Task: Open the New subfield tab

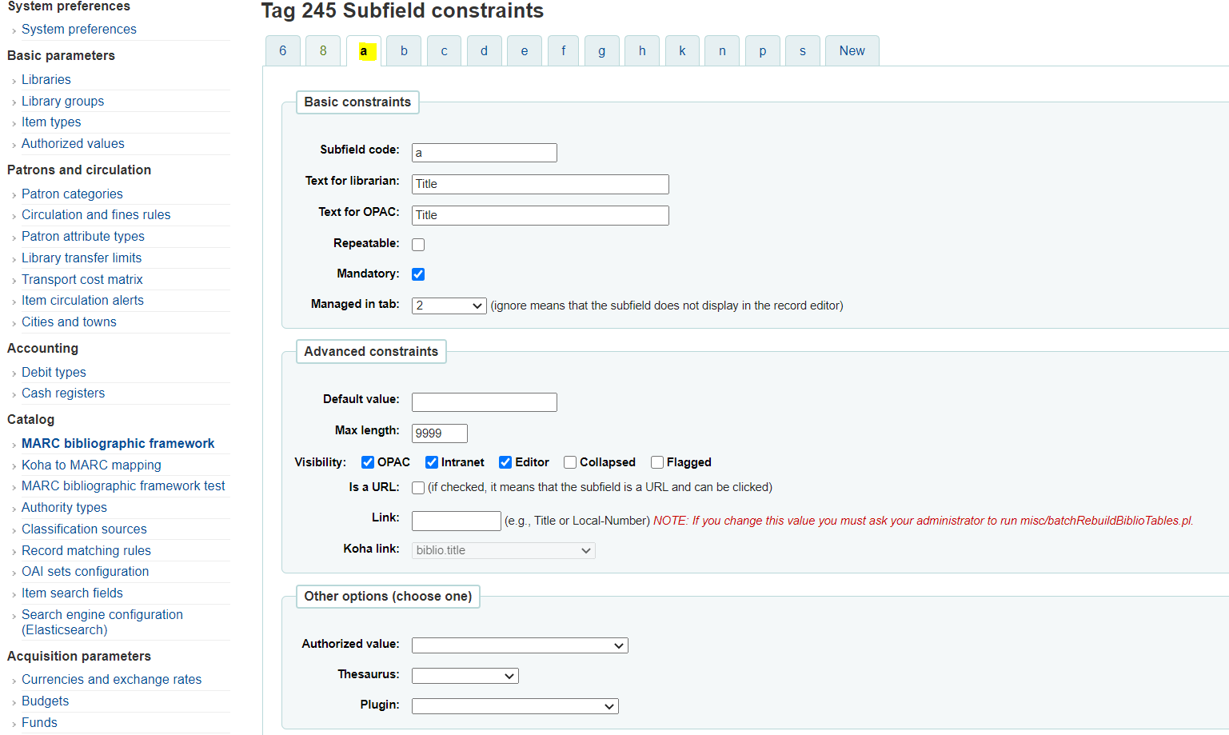Action: (x=852, y=50)
